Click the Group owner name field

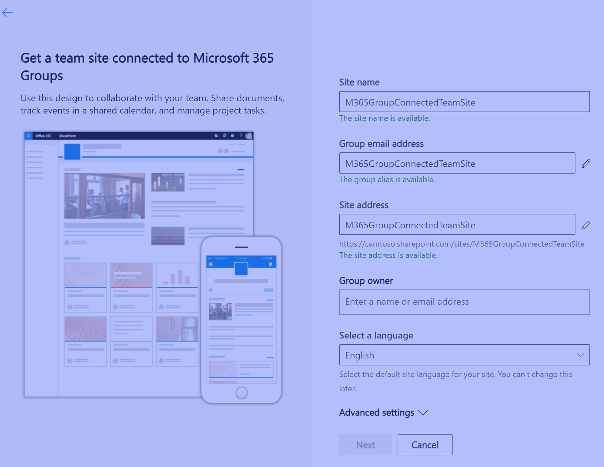[464, 302]
